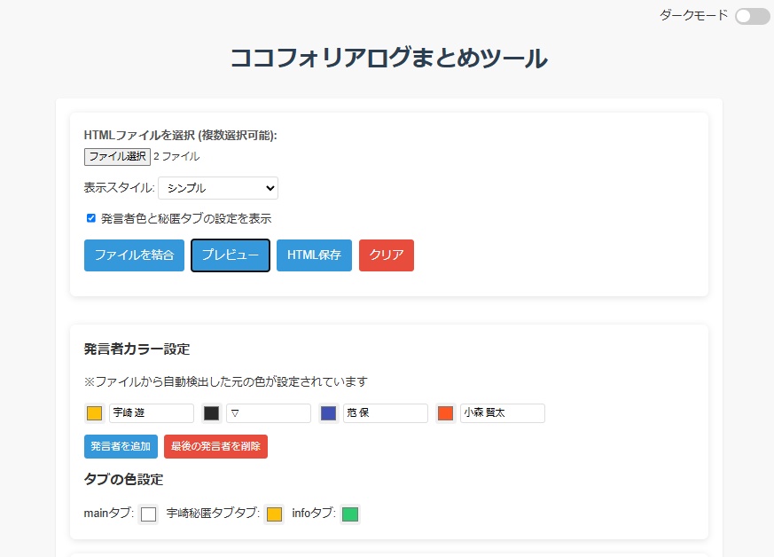Open the 表示スタイル dropdown

[217, 187]
